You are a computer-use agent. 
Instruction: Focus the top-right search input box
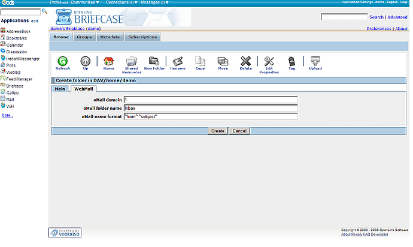click(344, 17)
